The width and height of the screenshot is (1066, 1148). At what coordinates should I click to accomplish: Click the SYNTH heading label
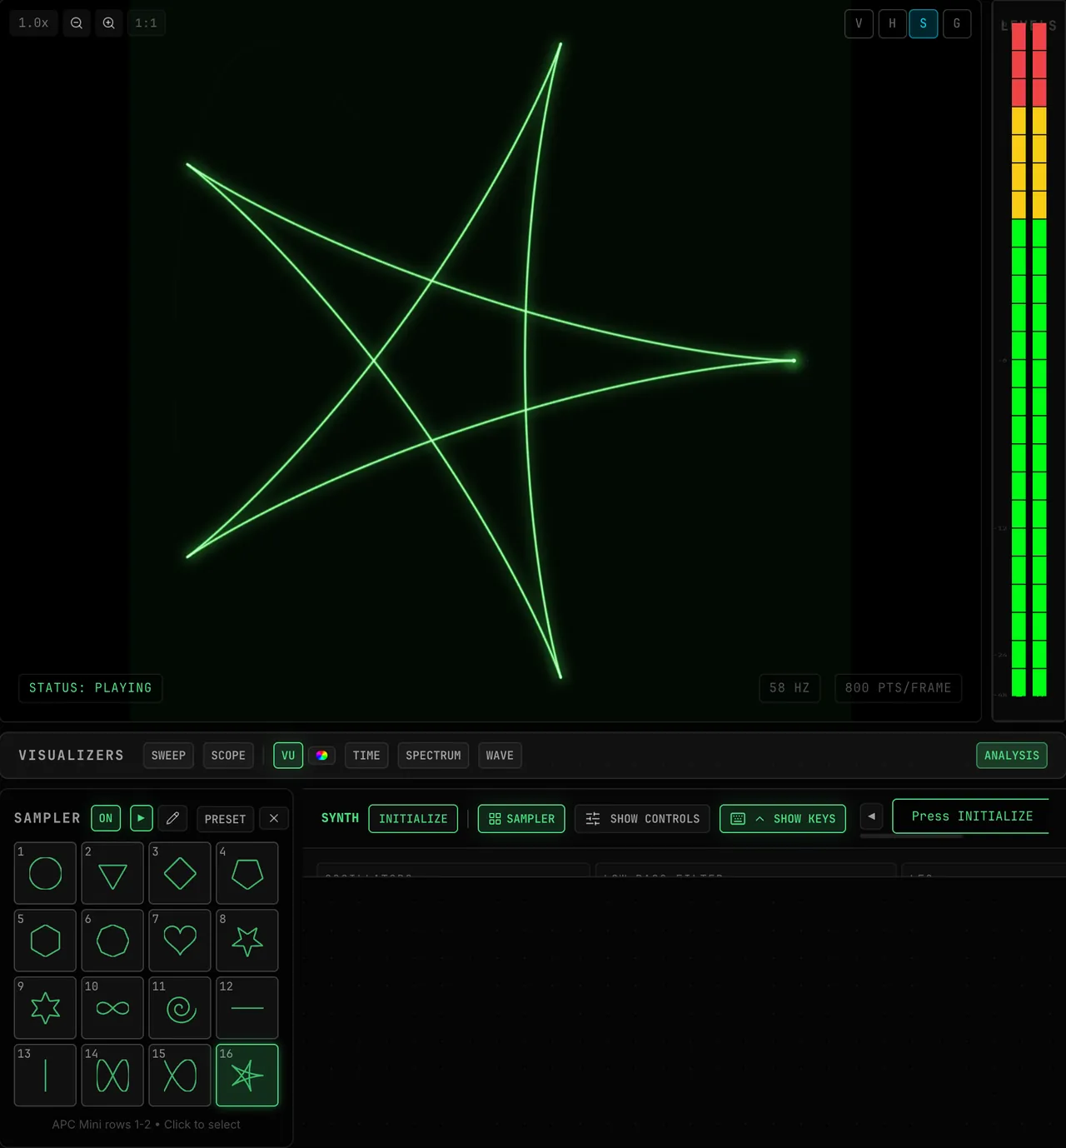pyautogui.click(x=340, y=818)
